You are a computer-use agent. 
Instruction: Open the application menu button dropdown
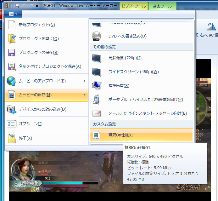pyautogui.click(x=13, y=14)
